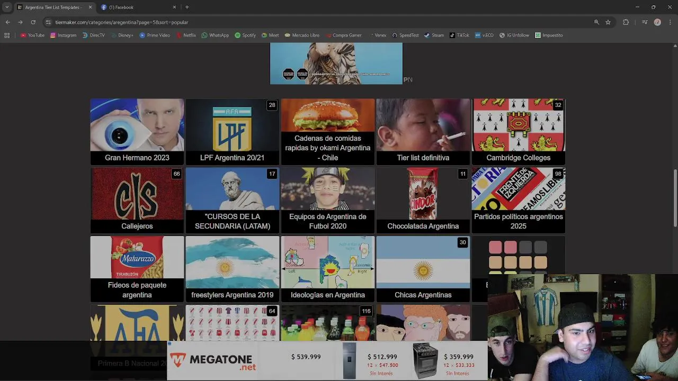This screenshot has height=381, width=678.
Task: Open Equipos de Argentina de Futbol 2020
Action: 328,200
